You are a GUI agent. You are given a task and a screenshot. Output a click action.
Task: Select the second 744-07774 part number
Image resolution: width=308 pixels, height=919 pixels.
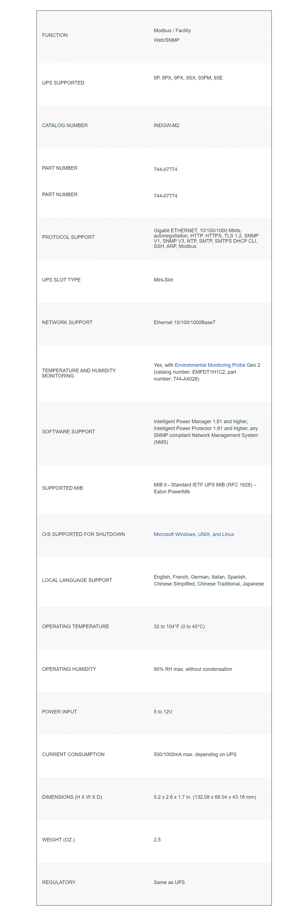[166, 196]
